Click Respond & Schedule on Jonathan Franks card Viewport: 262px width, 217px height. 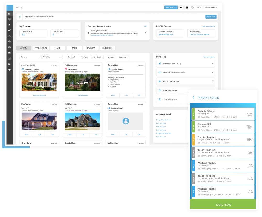pyautogui.click(x=39, y=96)
